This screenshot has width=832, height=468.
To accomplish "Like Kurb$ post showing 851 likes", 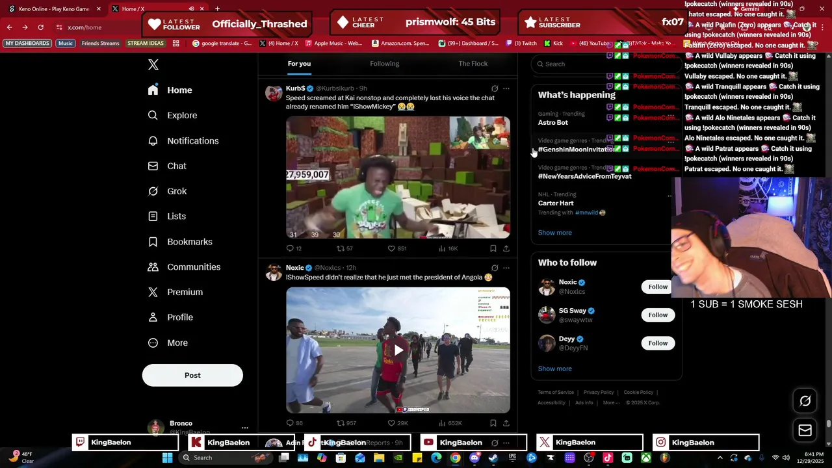I will (x=397, y=248).
